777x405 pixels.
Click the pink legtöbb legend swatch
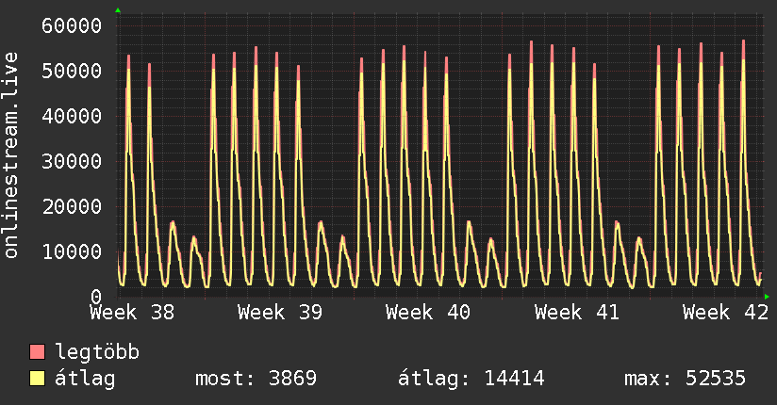pyautogui.click(x=37, y=351)
